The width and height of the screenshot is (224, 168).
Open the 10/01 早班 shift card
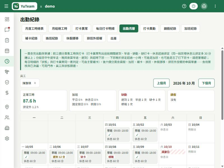(117, 135)
